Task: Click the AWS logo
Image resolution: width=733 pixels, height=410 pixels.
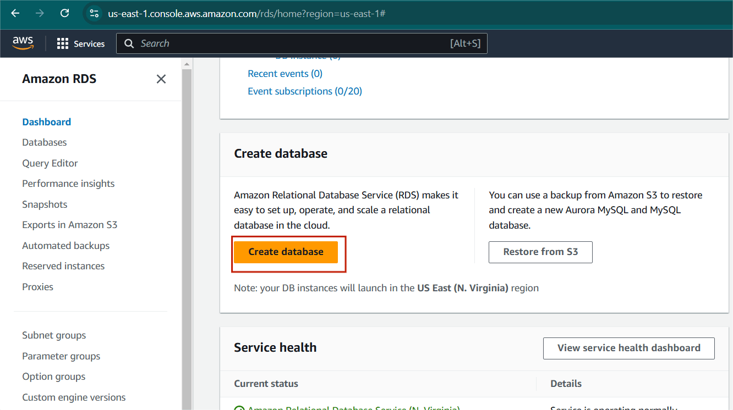Action: pos(23,43)
